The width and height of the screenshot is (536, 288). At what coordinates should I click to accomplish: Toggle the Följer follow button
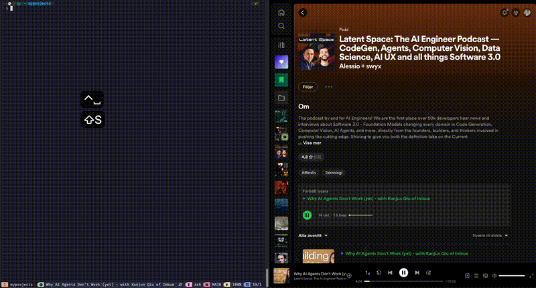click(308, 87)
